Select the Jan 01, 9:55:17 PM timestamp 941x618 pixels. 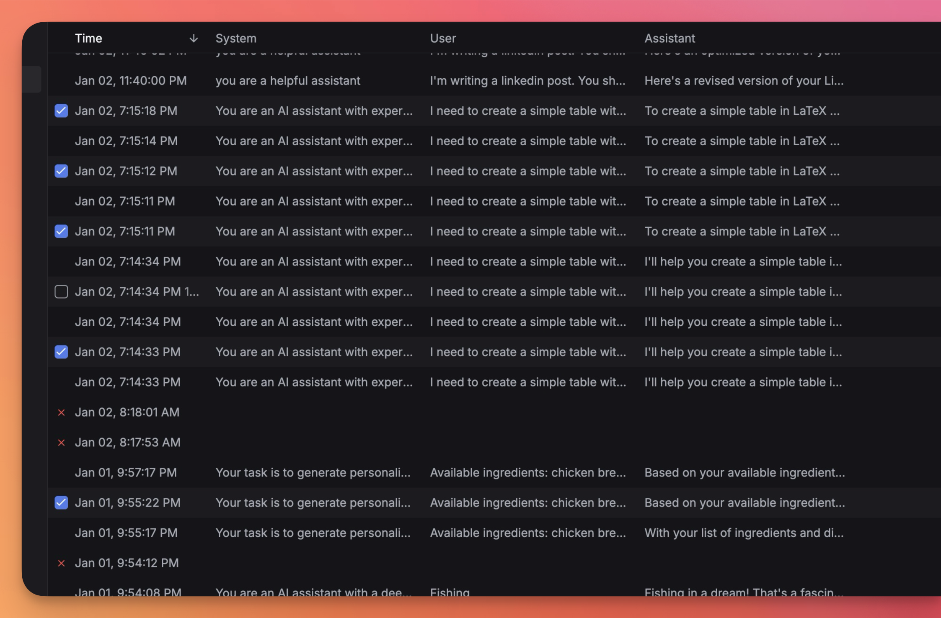(x=126, y=533)
